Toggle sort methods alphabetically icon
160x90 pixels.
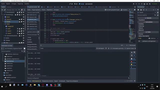[38, 32]
